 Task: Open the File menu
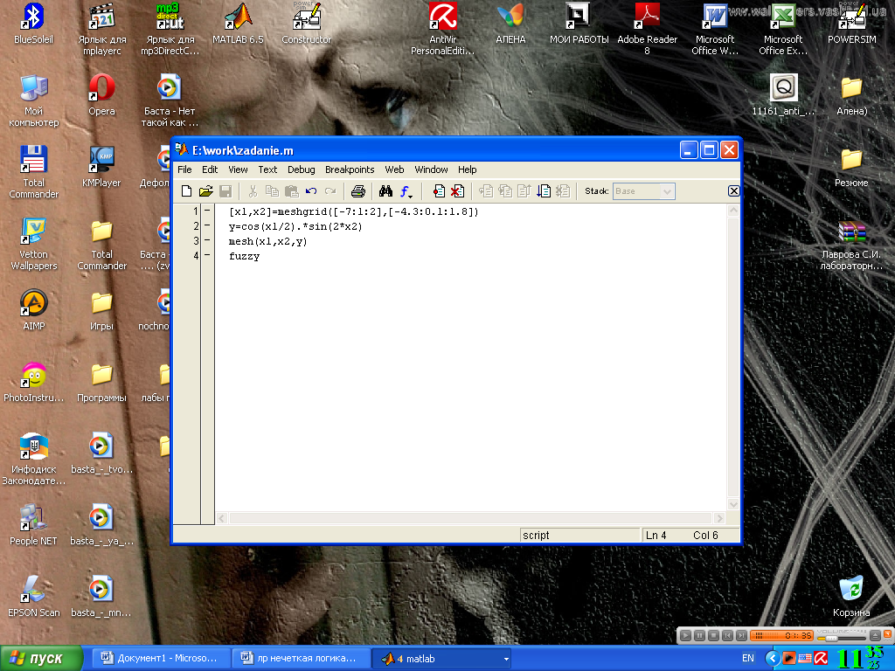coord(184,169)
